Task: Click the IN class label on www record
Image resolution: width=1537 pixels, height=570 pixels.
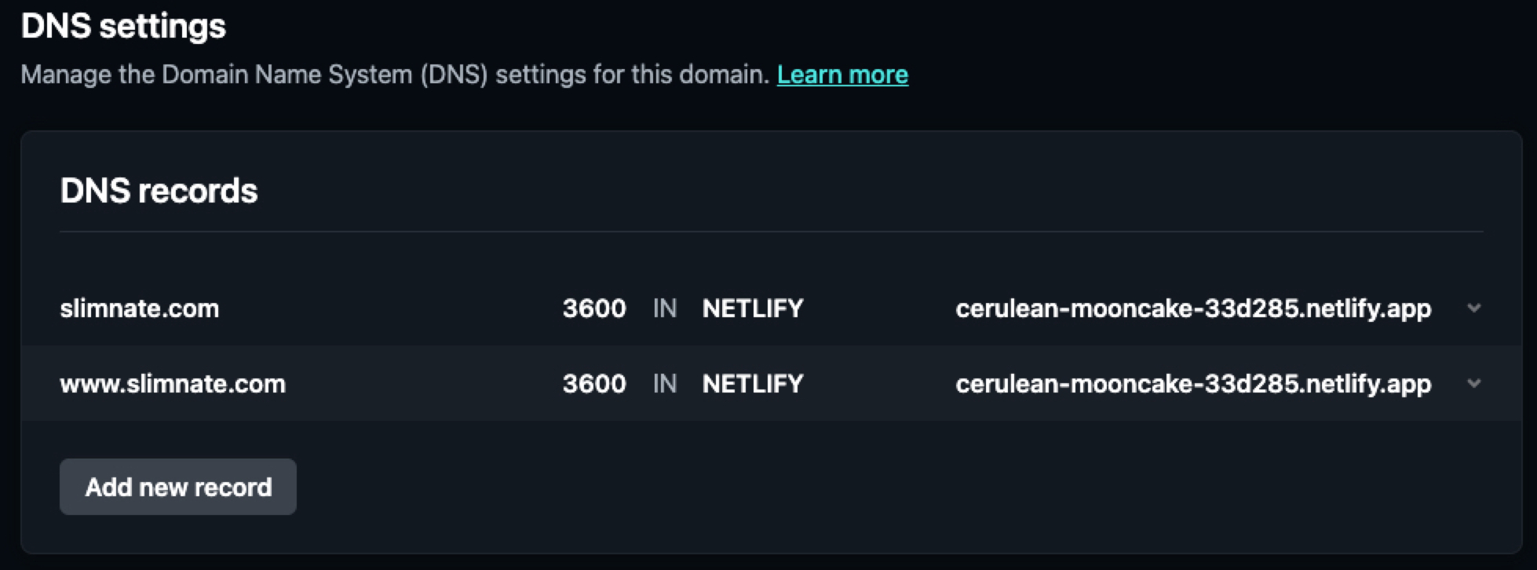Action: (666, 384)
